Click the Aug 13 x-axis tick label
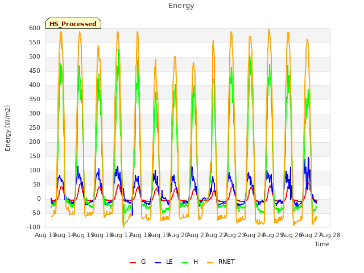 pos(45,235)
